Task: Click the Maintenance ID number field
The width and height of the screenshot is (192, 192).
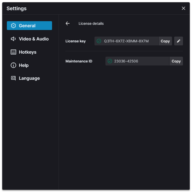Action: point(137,61)
